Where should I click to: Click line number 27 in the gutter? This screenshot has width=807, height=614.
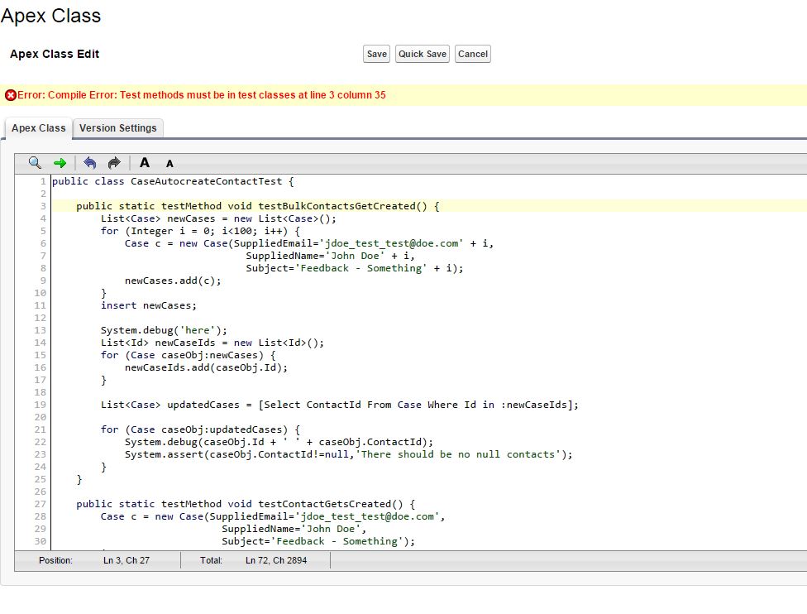point(41,504)
